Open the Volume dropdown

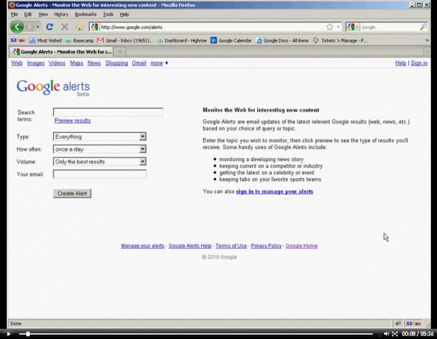tap(99, 162)
